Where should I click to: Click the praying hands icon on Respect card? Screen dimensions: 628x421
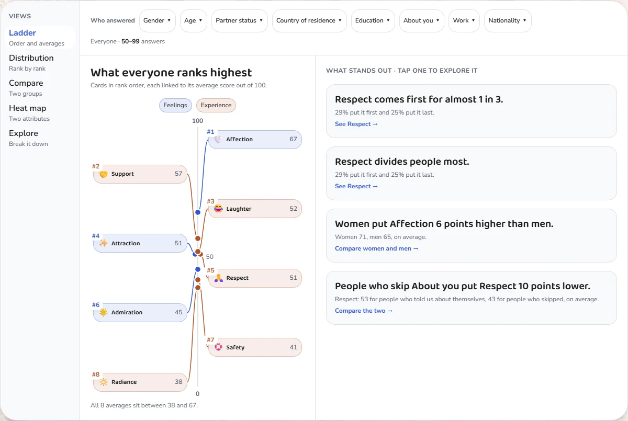(218, 278)
